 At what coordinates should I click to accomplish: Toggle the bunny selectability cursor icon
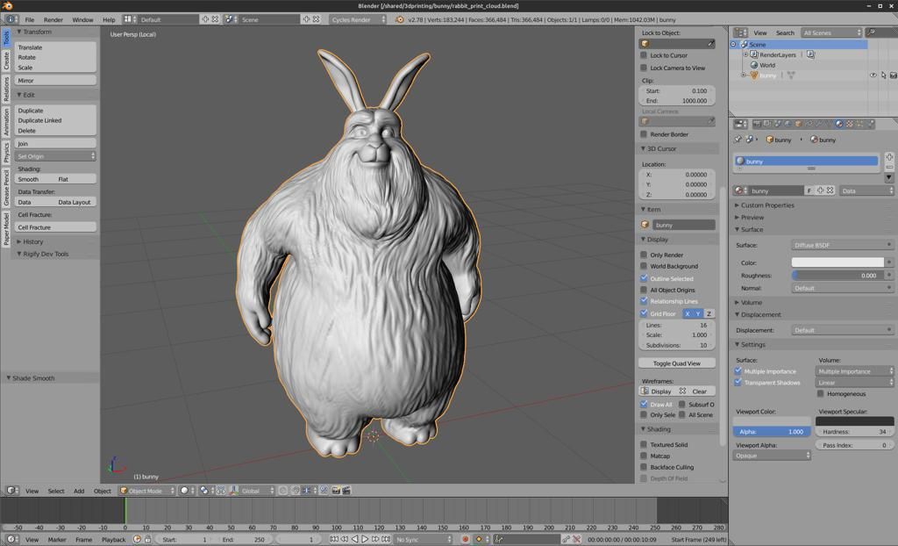click(x=883, y=75)
